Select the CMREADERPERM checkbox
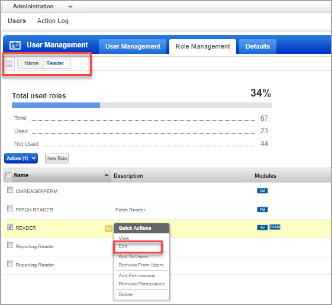The width and height of the screenshot is (332, 305). pos(10,190)
